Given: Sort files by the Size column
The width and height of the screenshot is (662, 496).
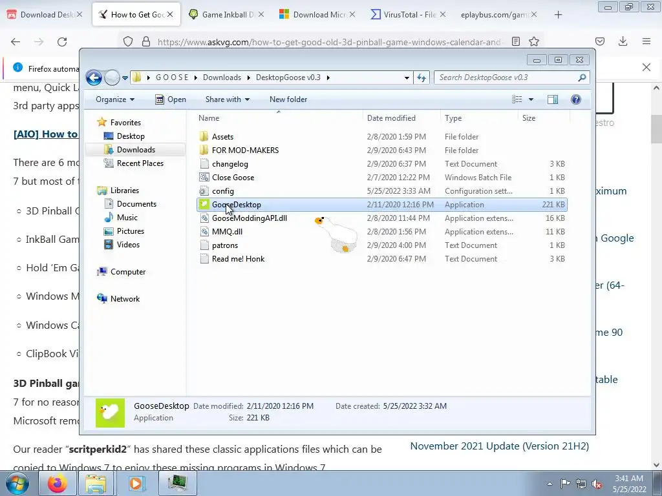Looking at the screenshot, I should [544, 118].
